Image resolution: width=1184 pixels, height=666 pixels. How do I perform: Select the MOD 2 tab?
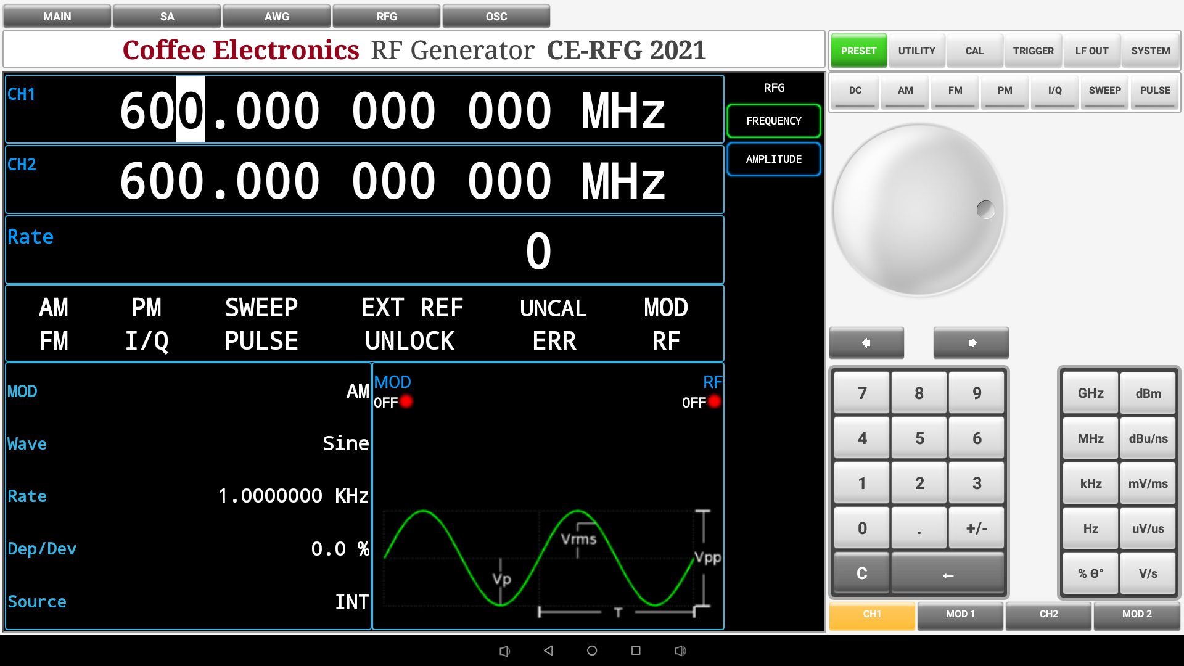(1137, 615)
